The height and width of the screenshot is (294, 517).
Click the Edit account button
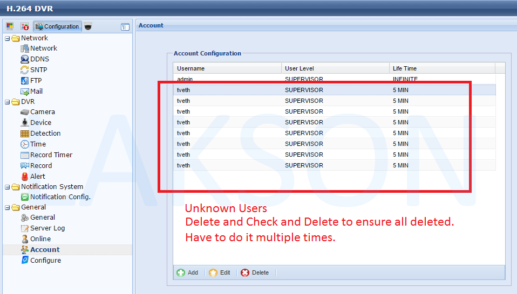220,272
